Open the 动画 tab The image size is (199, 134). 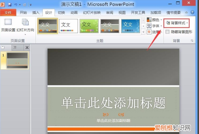[x=74, y=13]
